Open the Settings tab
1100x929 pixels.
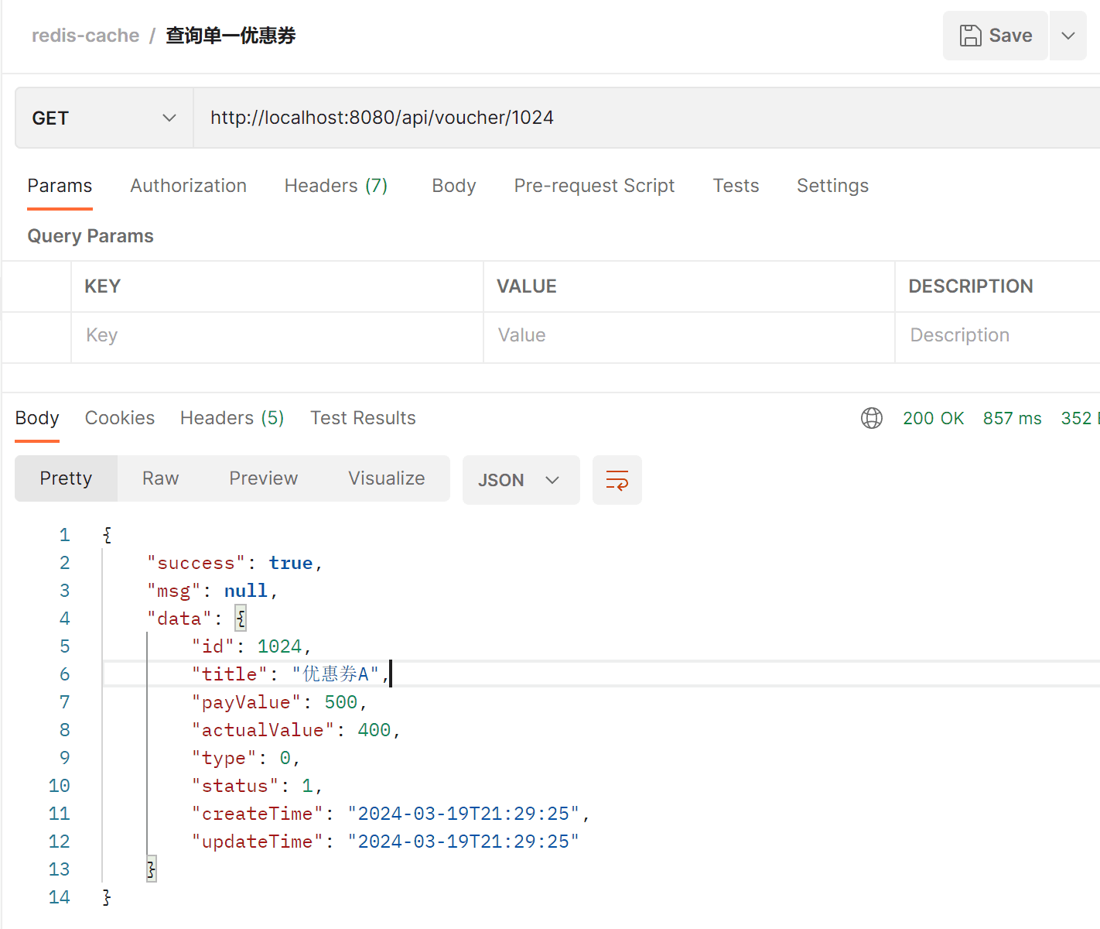coord(832,186)
